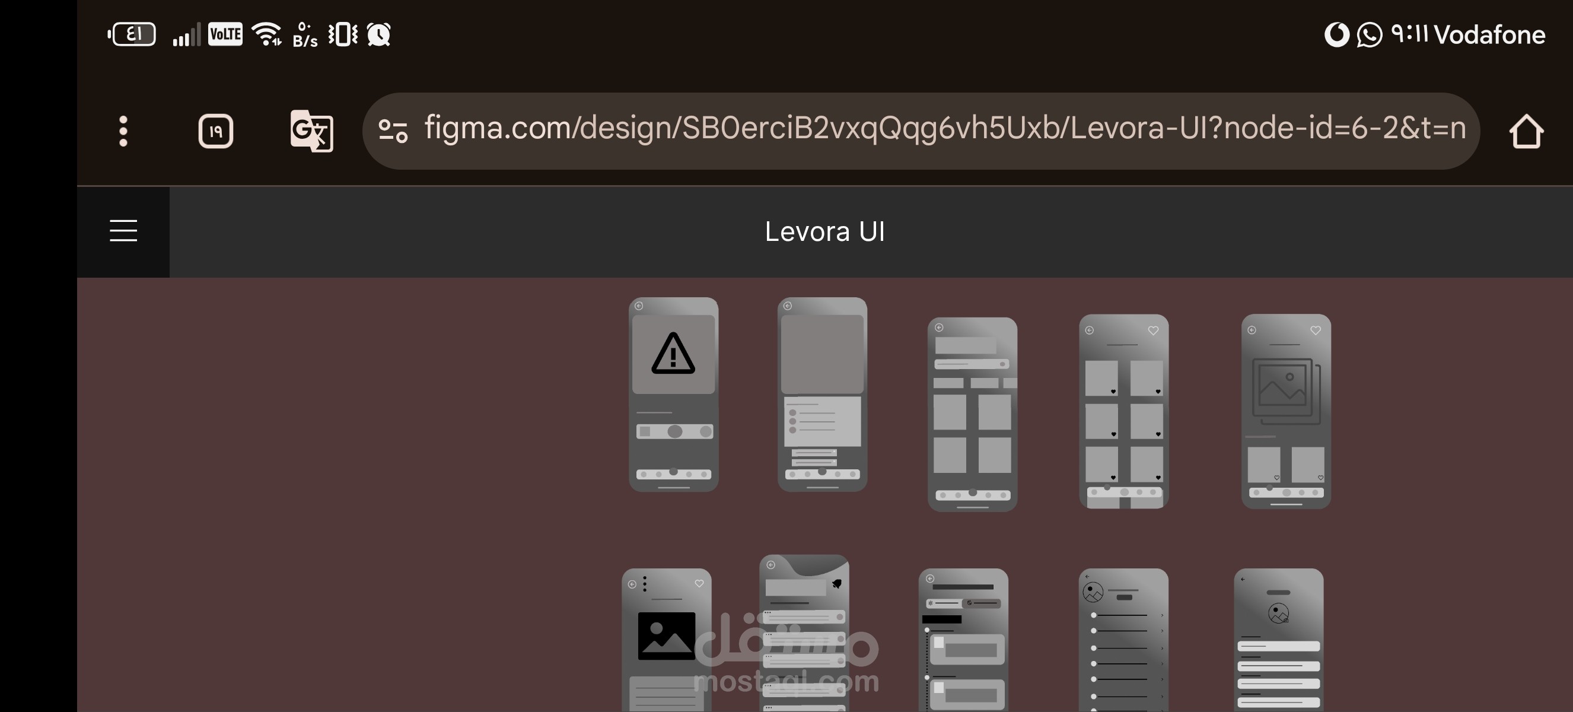The height and width of the screenshot is (712, 1573).
Task: Select the profile settings list wireframe
Action: [x=1123, y=640]
